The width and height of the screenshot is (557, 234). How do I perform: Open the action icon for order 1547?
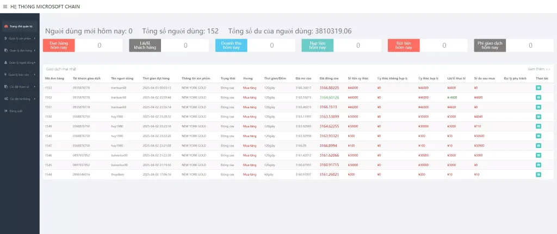pyautogui.click(x=539, y=145)
